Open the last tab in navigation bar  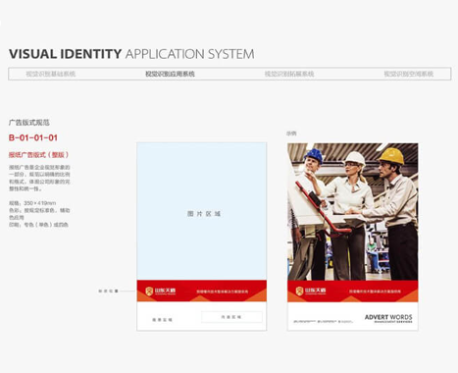(409, 74)
